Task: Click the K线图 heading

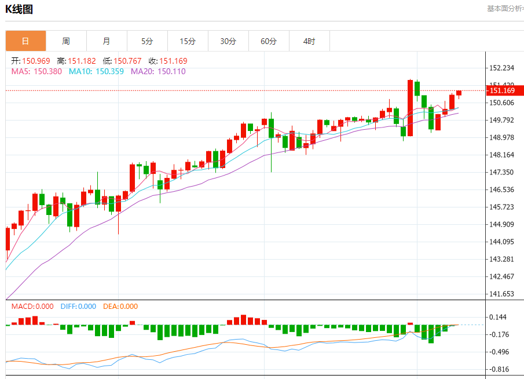Action: click(19, 9)
